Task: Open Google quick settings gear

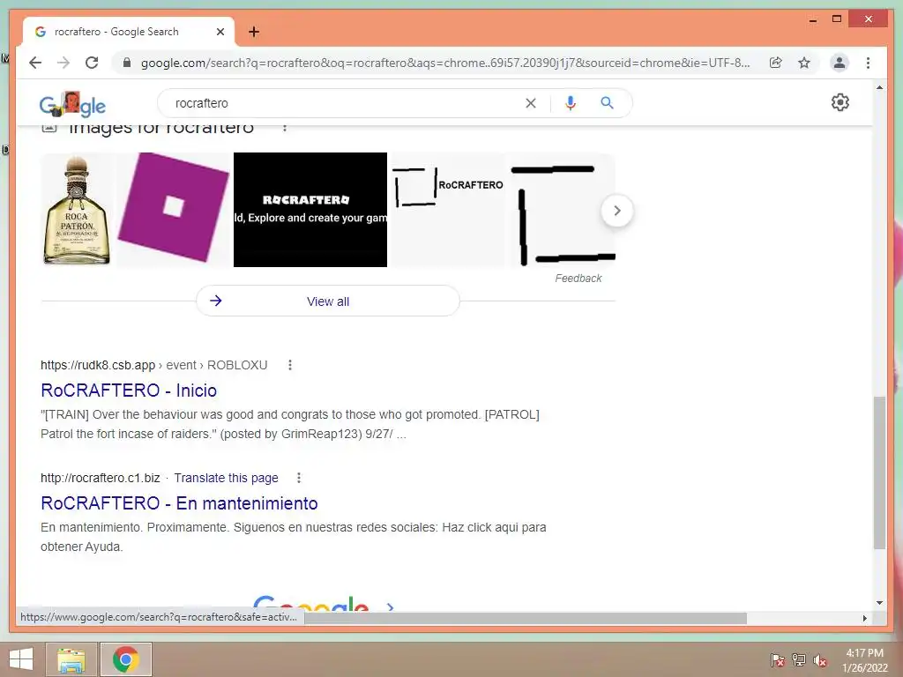Action: click(840, 102)
